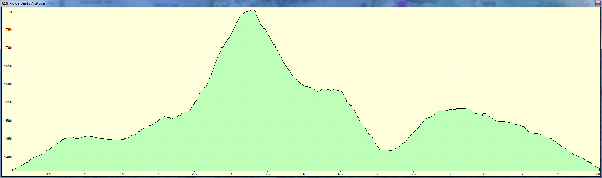Click the 'km' distance unit label

pos(598,174)
